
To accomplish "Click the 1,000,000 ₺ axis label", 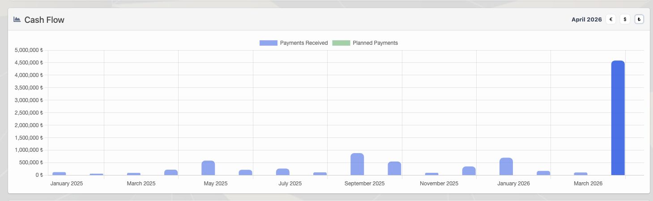I will click(x=29, y=150).
